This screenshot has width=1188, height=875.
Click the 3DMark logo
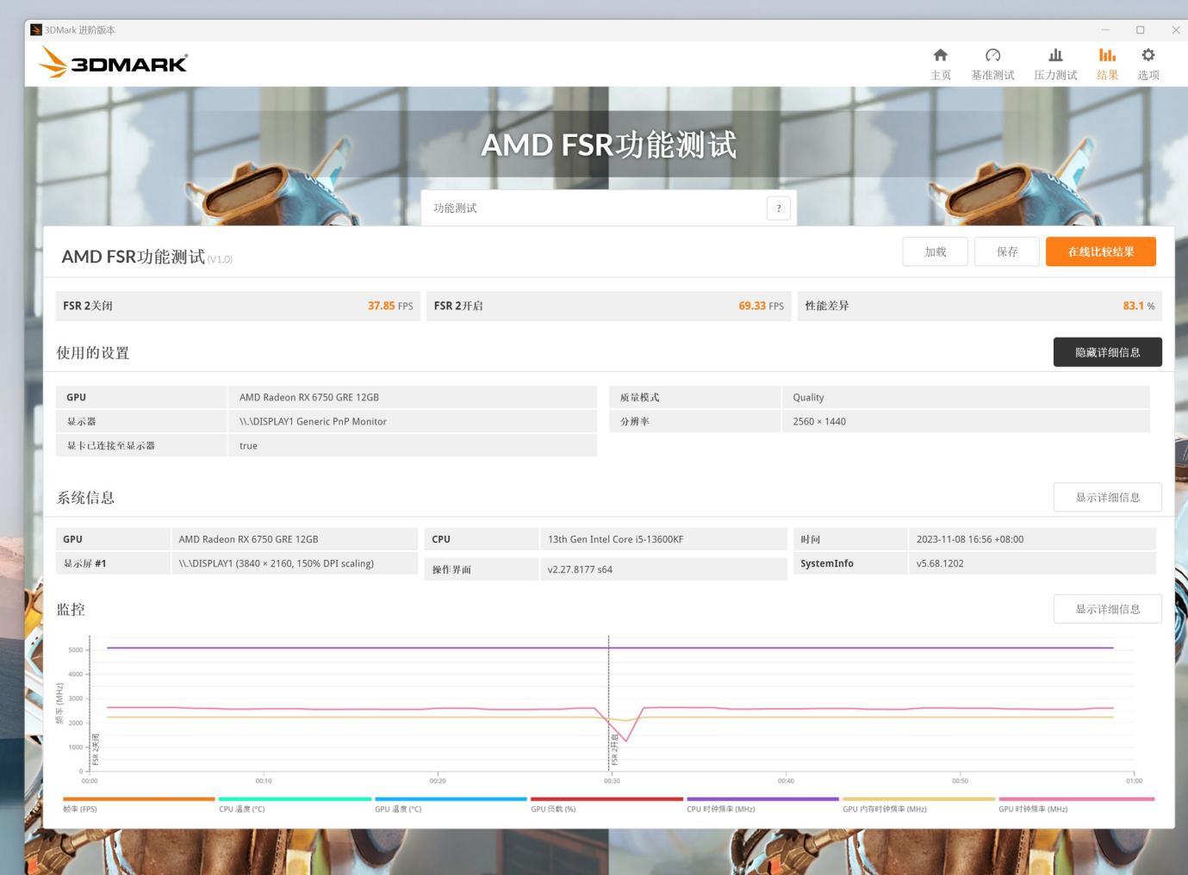(x=113, y=63)
